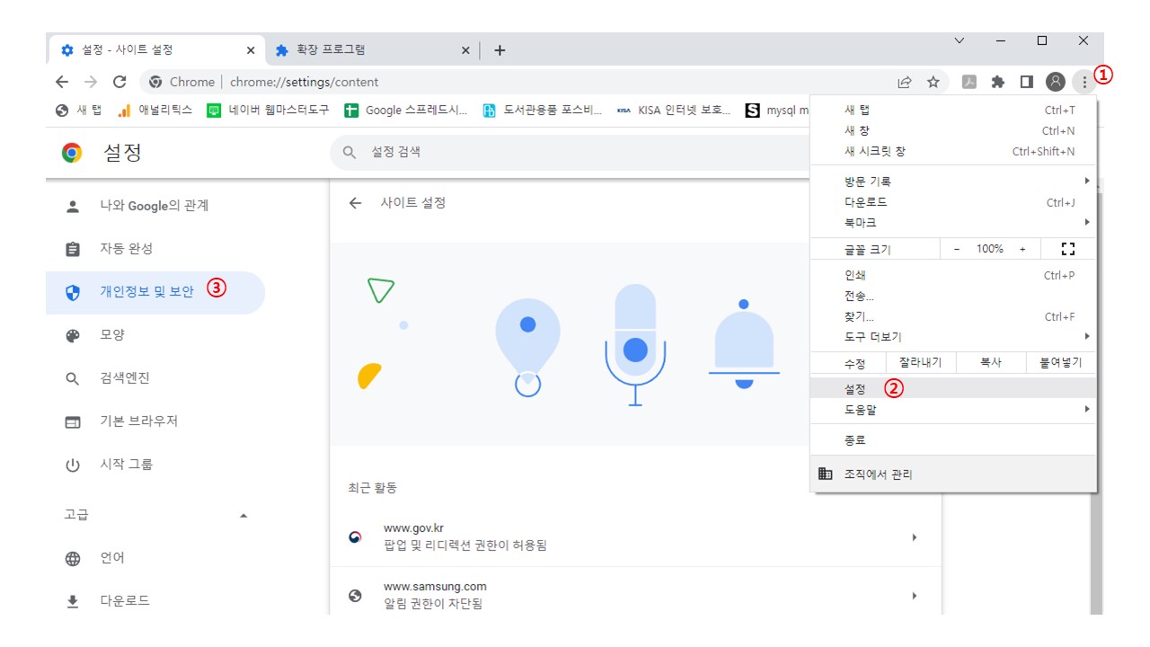
Task: Go to 자동 완성 settings section
Action: 155,249
